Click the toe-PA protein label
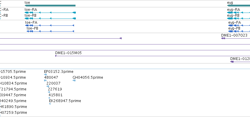The height and width of the screenshot is (117, 250). tap(31, 23)
